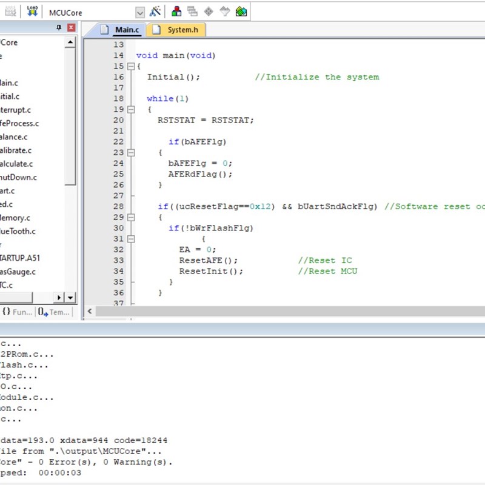The image size is (485, 485).
Task: Select Main.c in the project tree
Action: [x=8, y=83]
